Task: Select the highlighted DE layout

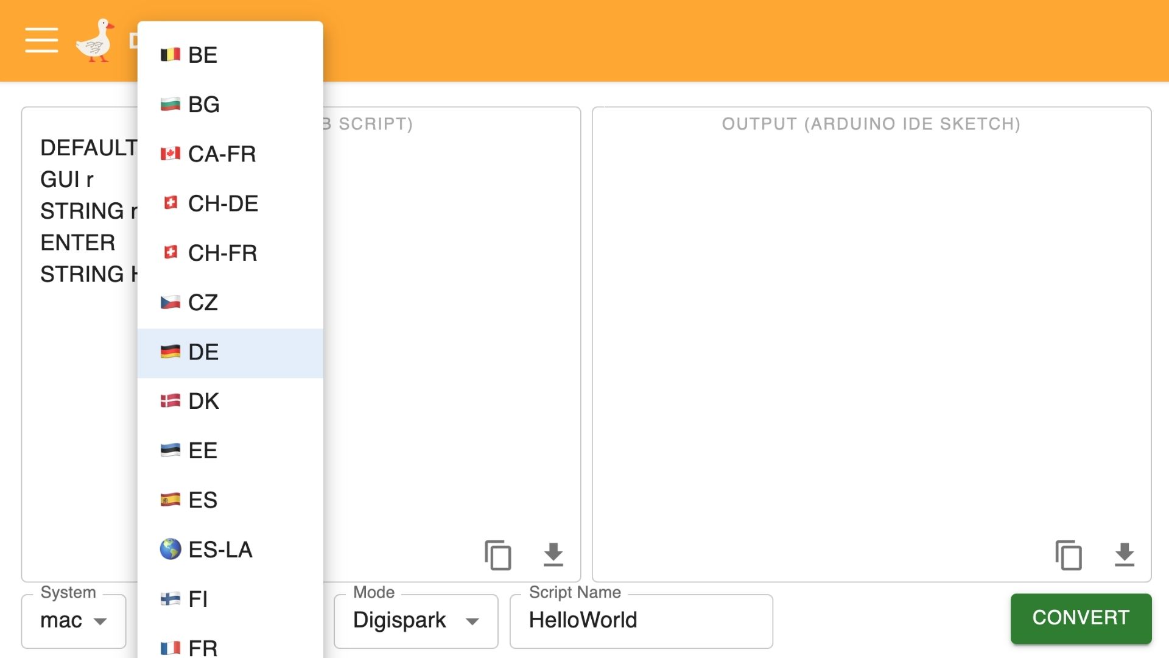Action: 230,352
